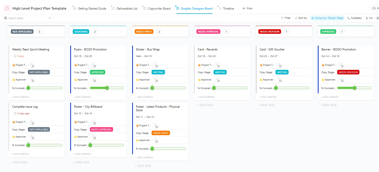This screenshot has width=379, height=172.
Task: Toggle the Filter option in the toolbar
Action: pos(286,18)
